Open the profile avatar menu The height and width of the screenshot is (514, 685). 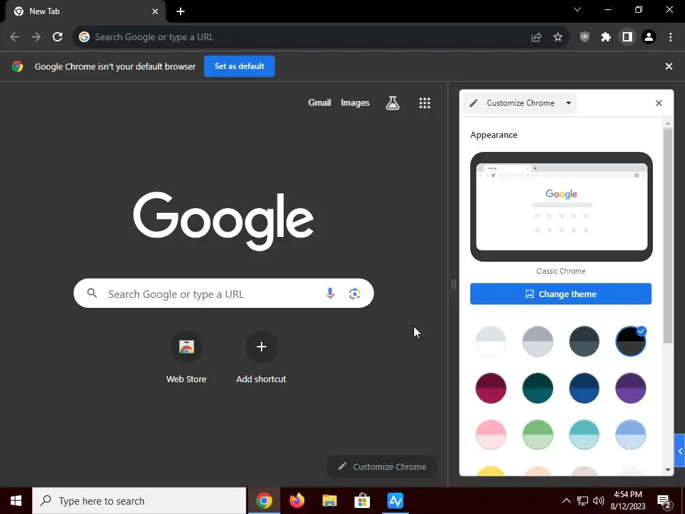click(649, 37)
